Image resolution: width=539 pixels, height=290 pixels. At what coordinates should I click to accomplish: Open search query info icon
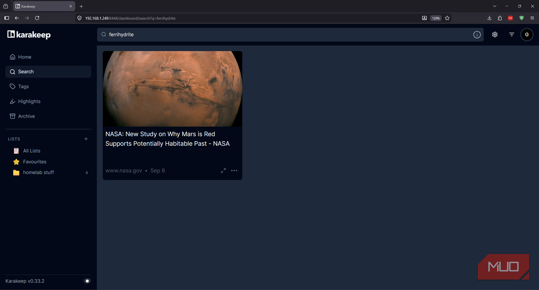[477, 35]
